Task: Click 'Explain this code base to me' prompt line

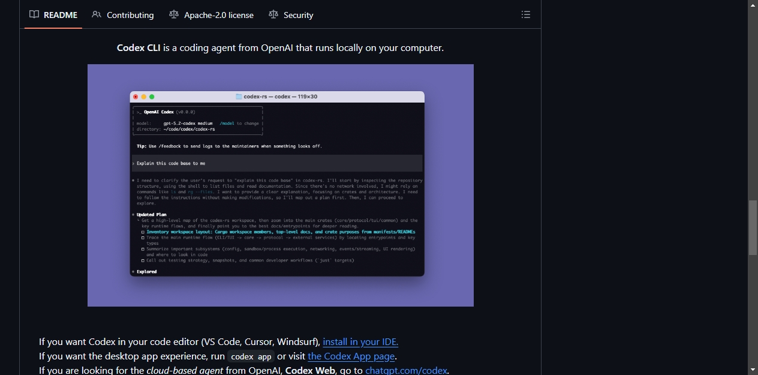Action: coord(277,163)
